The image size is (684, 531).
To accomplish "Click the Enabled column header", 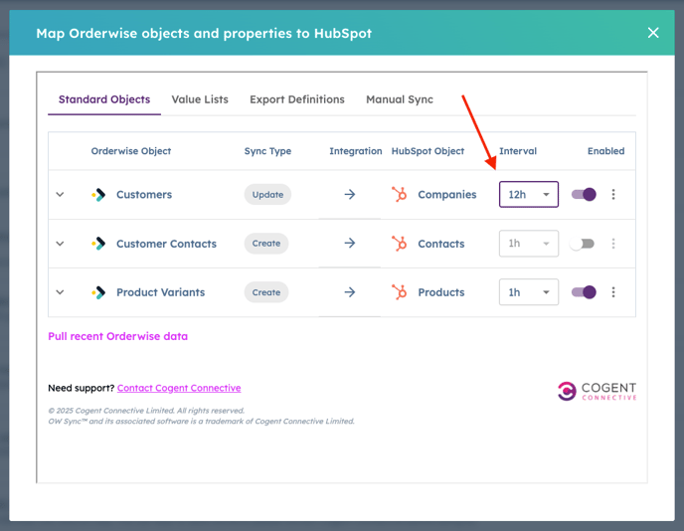I will 605,151.
